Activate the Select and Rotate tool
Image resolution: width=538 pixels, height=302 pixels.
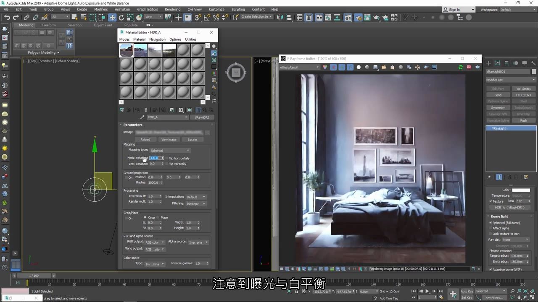point(121,17)
